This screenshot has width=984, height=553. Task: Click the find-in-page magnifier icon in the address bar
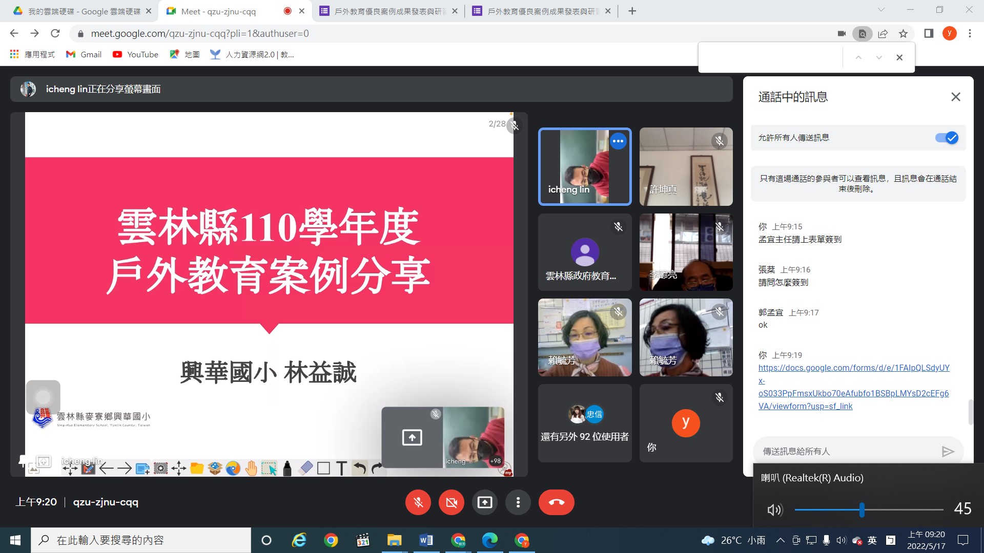pos(863,33)
